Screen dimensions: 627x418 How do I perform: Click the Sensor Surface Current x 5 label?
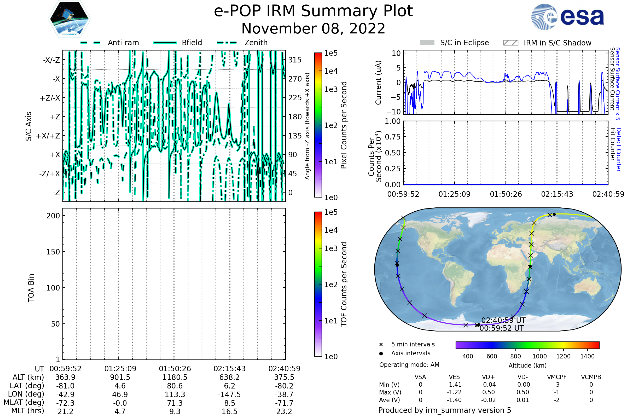click(618, 84)
